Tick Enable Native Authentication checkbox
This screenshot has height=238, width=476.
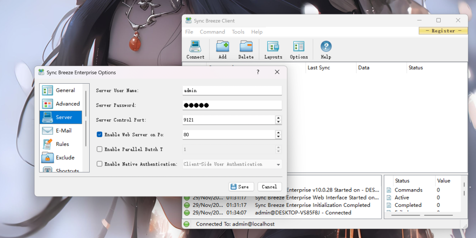99,164
